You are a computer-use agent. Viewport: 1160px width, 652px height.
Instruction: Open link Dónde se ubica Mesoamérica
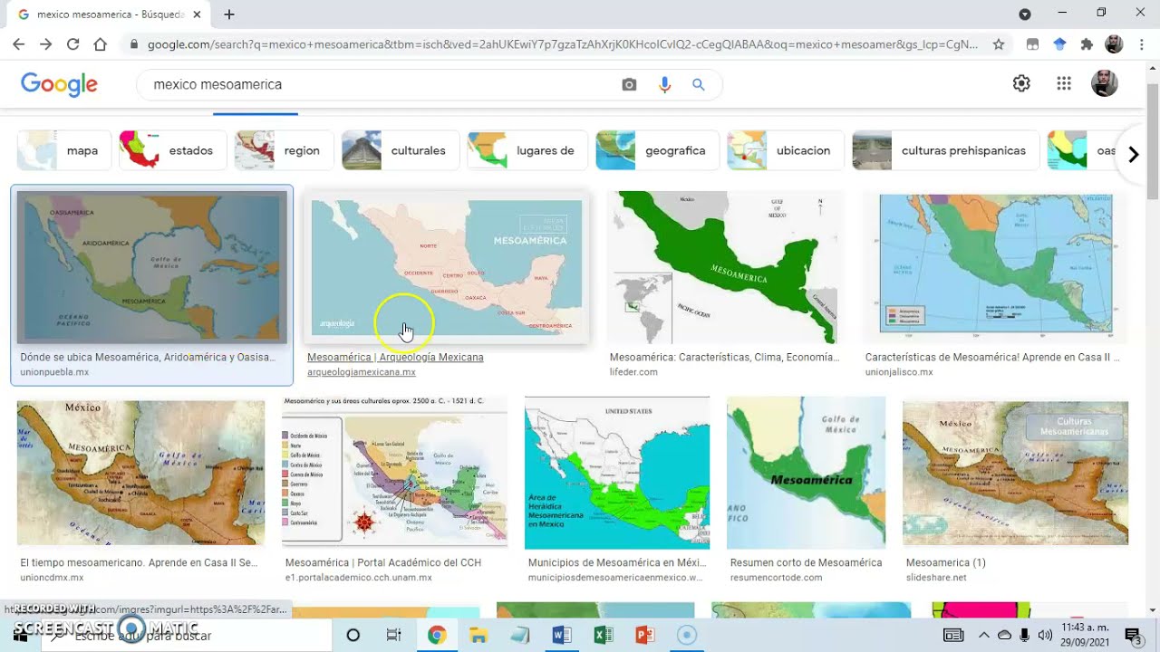(148, 357)
